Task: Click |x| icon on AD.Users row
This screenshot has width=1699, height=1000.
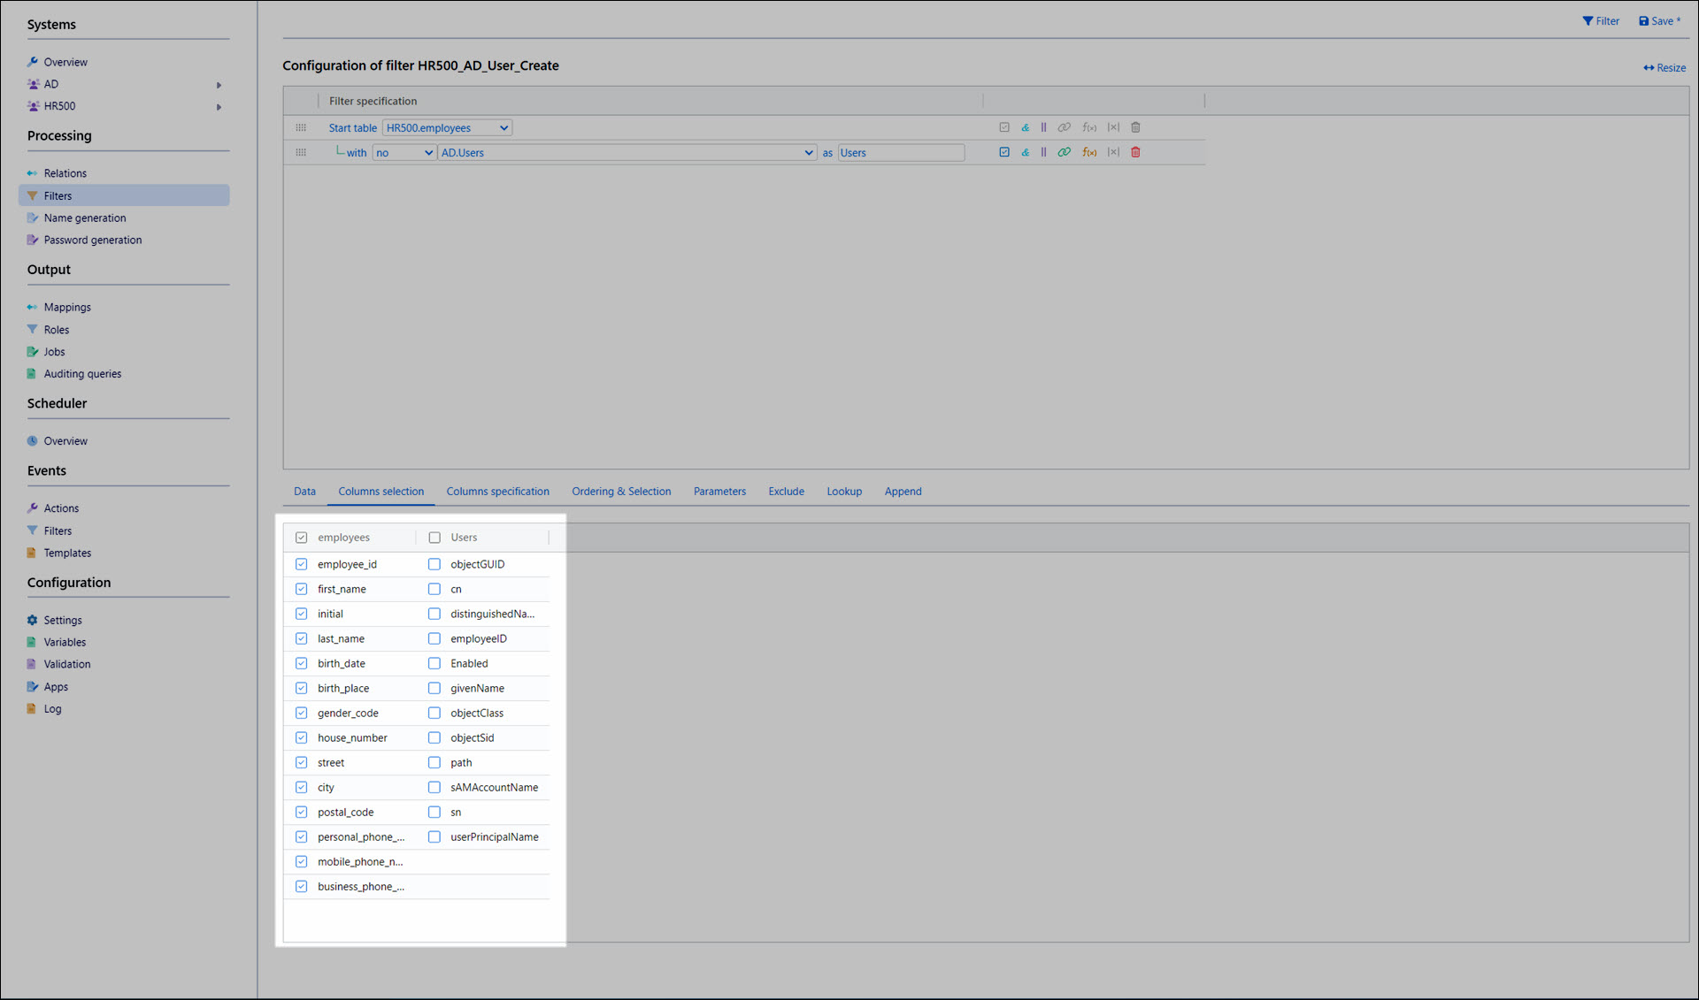Action: coord(1113,152)
